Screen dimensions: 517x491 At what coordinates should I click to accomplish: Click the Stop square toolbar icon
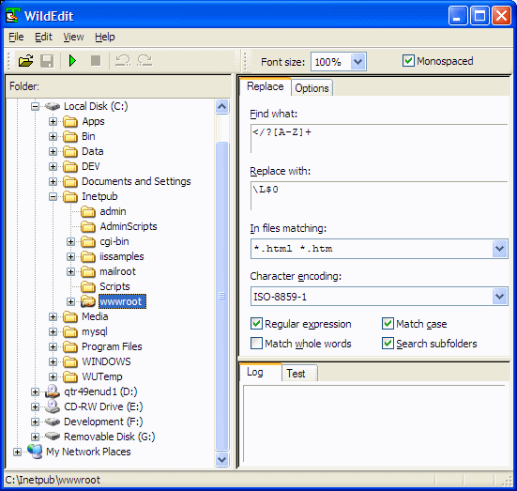click(96, 61)
